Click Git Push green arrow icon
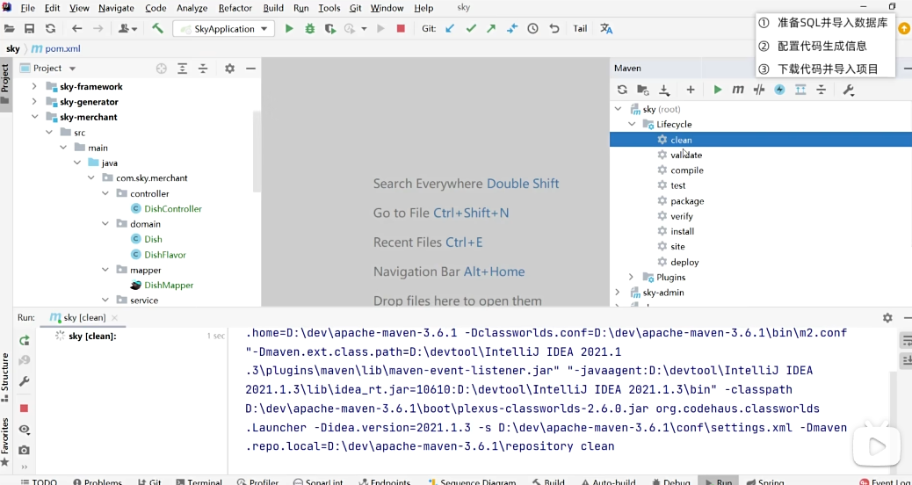 [x=491, y=28]
